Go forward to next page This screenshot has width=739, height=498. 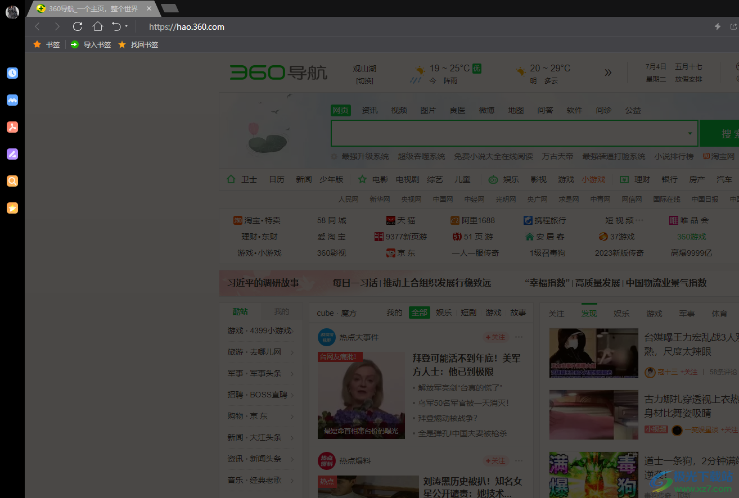click(x=57, y=26)
